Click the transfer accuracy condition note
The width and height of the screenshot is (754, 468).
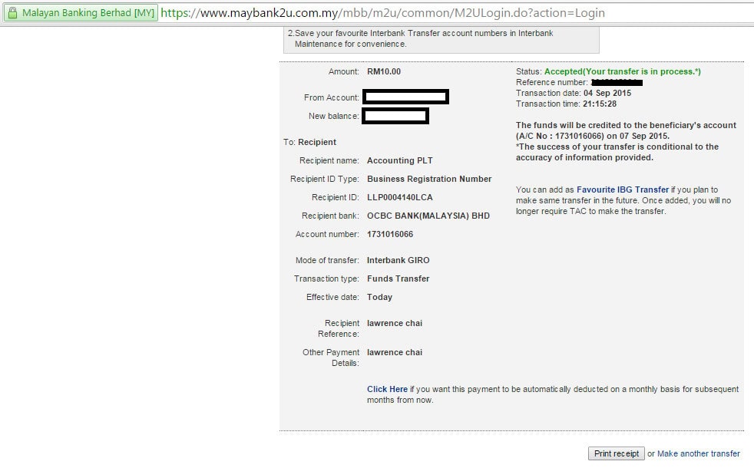point(617,153)
